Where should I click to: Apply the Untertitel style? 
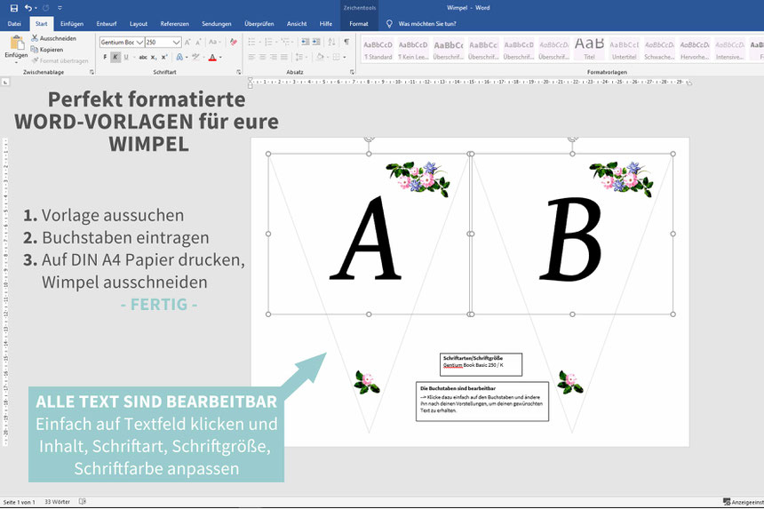pyautogui.click(x=625, y=50)
